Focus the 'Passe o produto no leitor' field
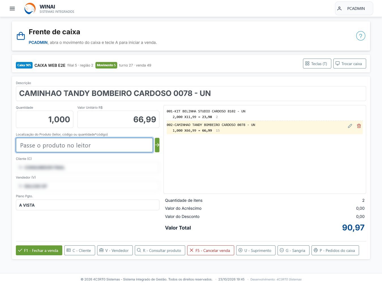This screenshot has height=285, width=382. pos(84,145)
